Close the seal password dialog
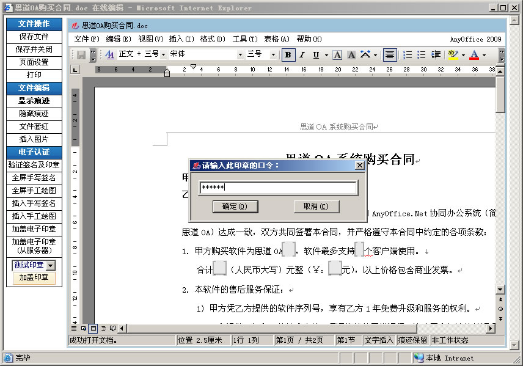This screenshot has height=366, width=523. tap(359, 166)
